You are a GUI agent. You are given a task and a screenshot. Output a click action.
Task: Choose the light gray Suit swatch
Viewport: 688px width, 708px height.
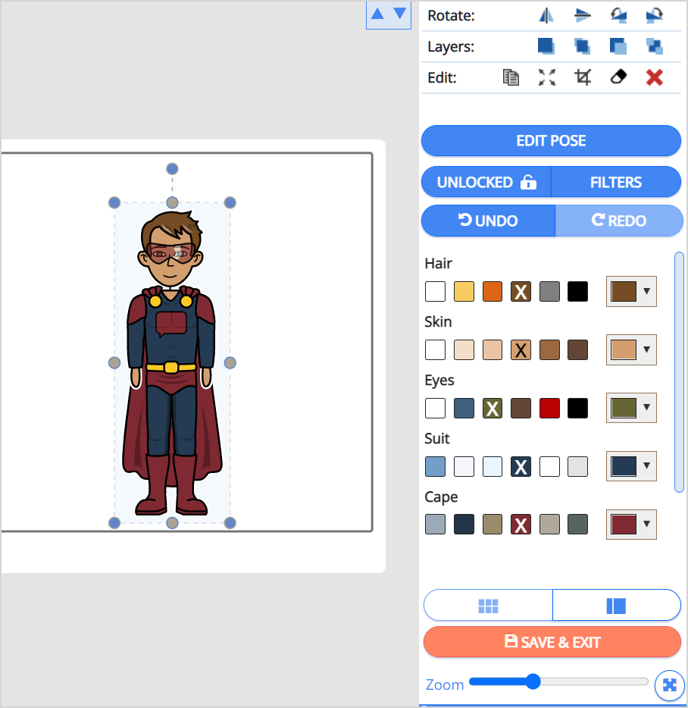[x=578, y=466]
